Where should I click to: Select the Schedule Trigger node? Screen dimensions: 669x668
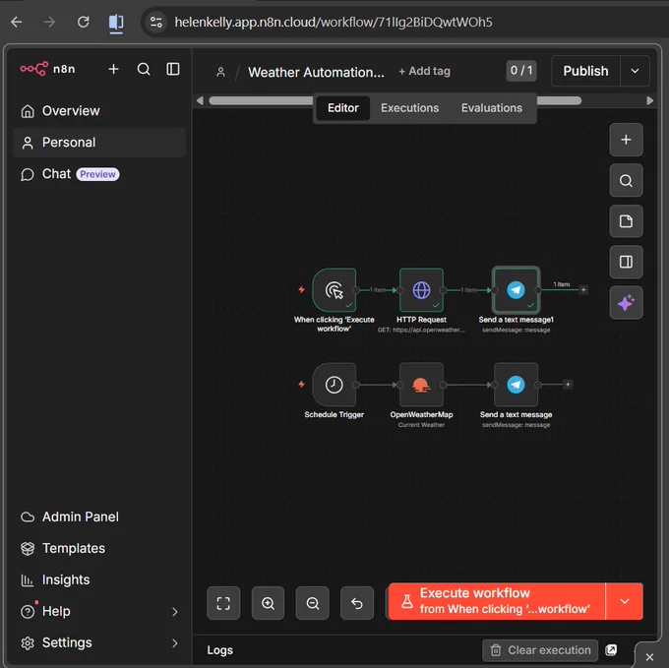pyautogui.click(x=334, y=385)
